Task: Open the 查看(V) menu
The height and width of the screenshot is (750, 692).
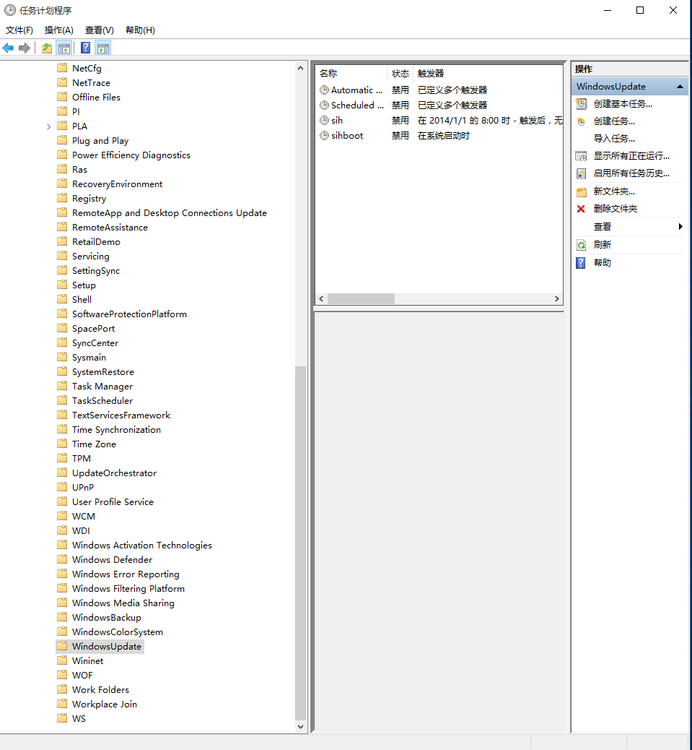Action: point(99,30)
